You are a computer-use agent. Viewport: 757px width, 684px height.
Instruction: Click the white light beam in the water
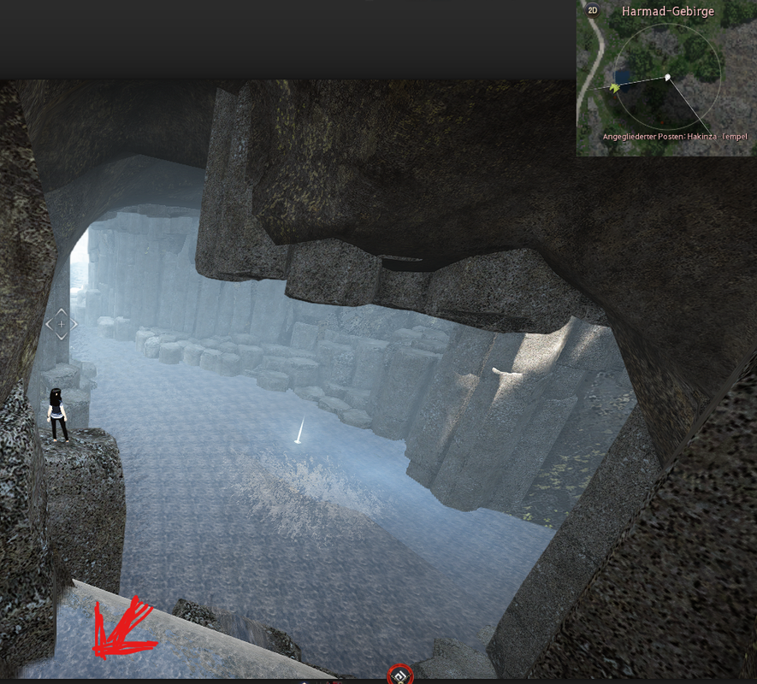click(x=299, y=429)
